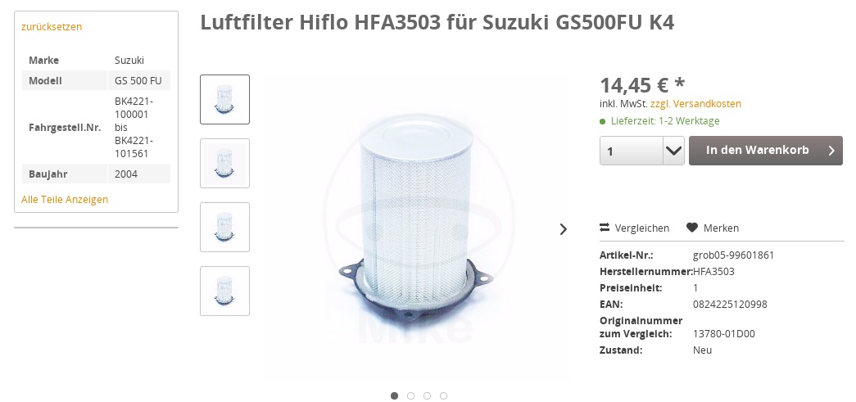Select the fourth air filter thumbnail
Image resolution: width=856 pixels, height=402 pixels.
[225, 291]
